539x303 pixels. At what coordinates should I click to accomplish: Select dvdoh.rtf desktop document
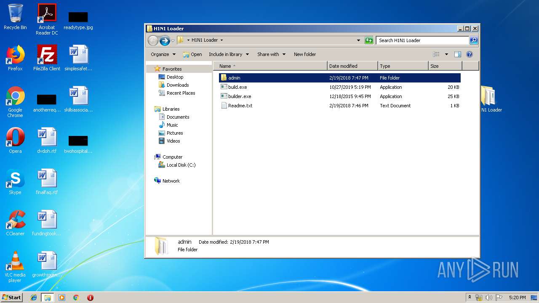(47, 141)
